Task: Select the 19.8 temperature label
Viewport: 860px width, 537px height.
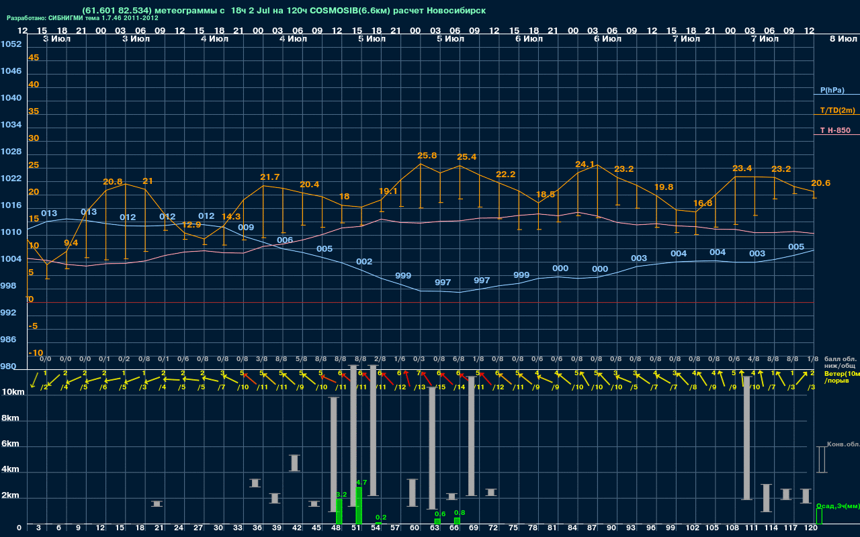Action: click(x=663, y=187)
